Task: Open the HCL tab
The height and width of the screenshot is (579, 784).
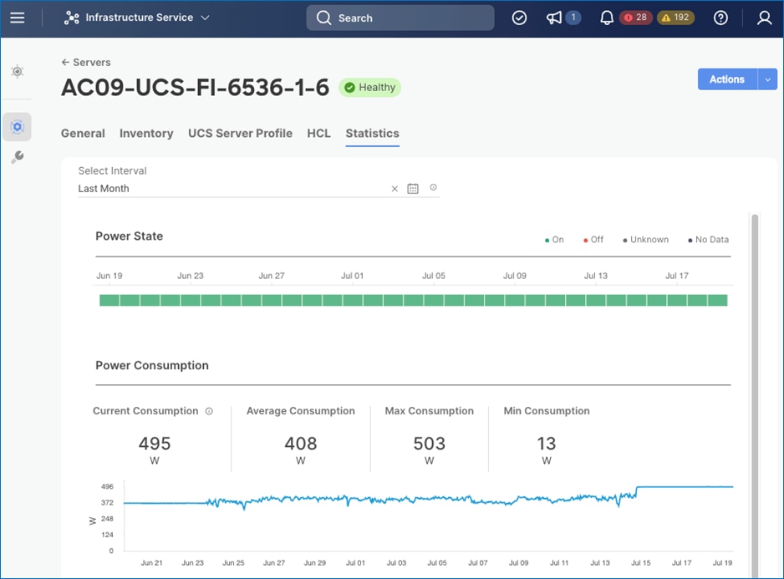Action: pos(319,134)
